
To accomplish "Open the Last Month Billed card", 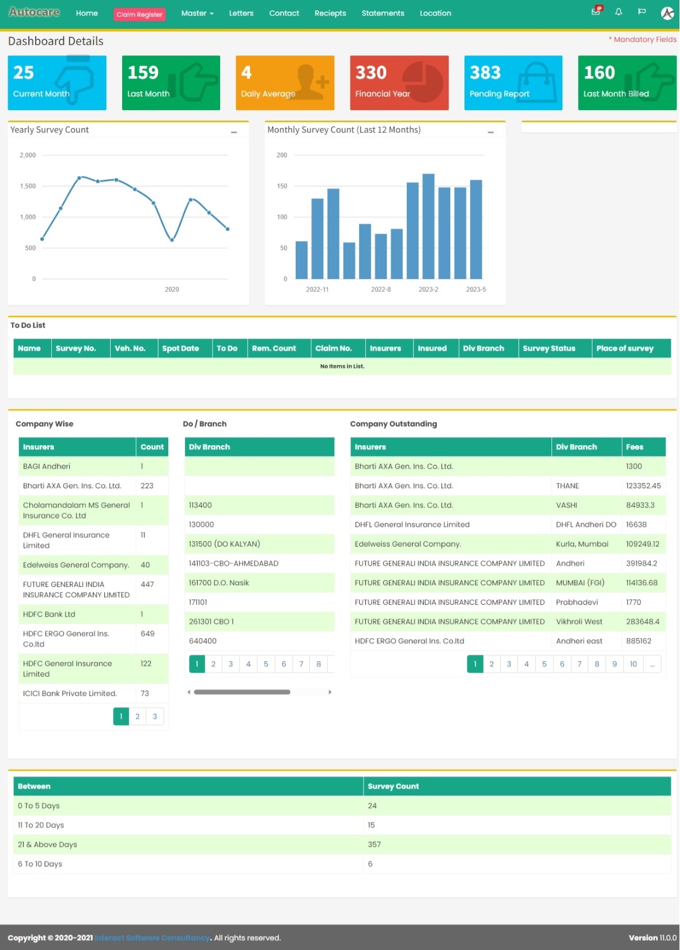I will [627, 82].
